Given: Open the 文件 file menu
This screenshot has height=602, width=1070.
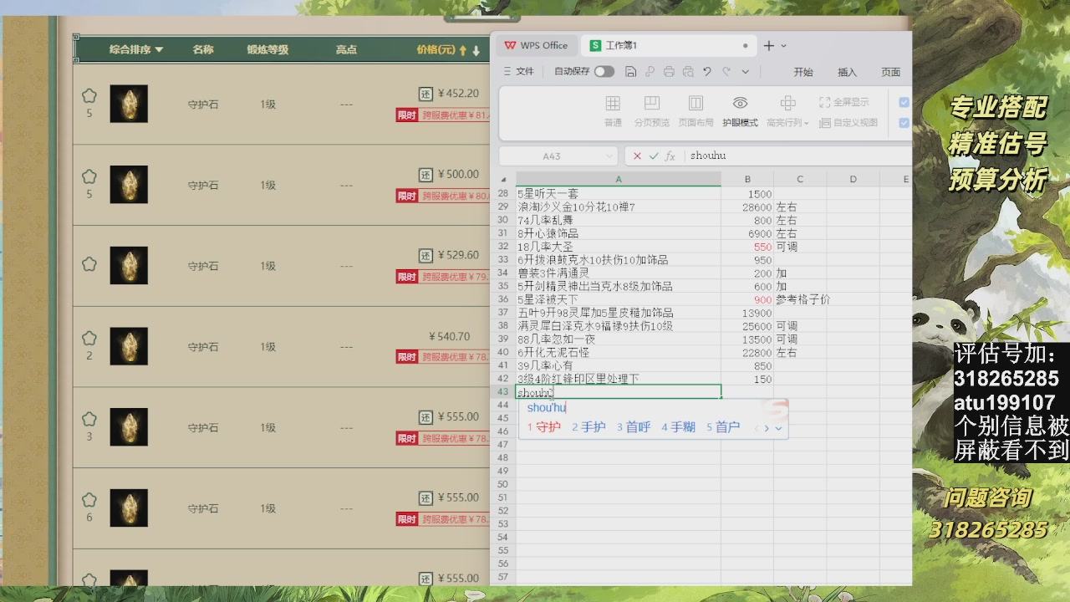Looking at the screenshot, I should pos(518,72).
